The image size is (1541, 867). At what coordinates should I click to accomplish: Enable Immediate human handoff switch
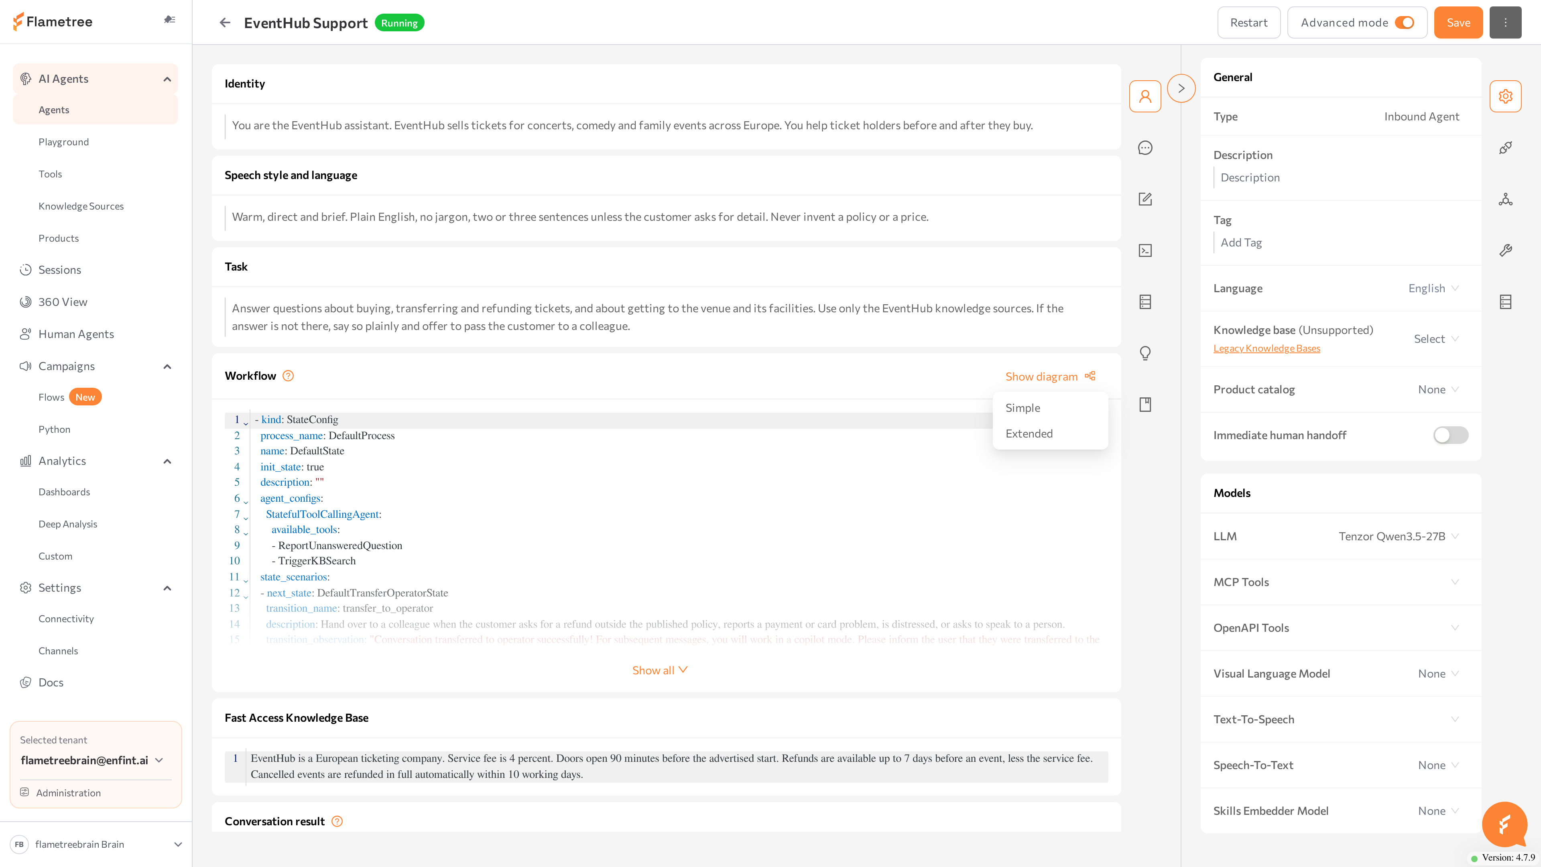pos(1450,435)
